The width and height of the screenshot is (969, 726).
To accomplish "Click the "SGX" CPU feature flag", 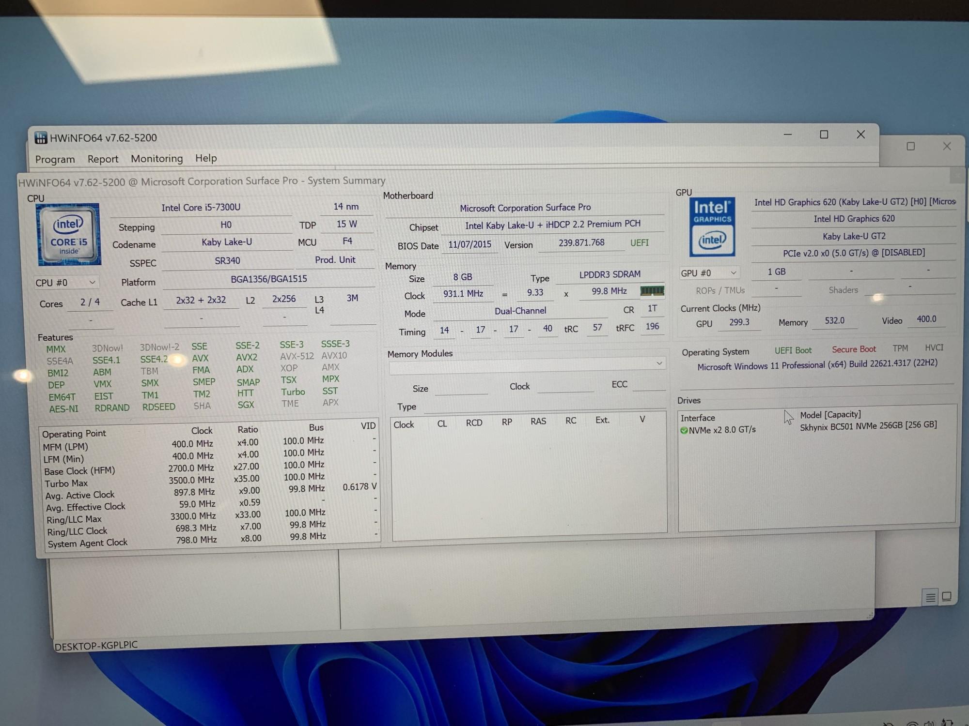I will point(246,405).
